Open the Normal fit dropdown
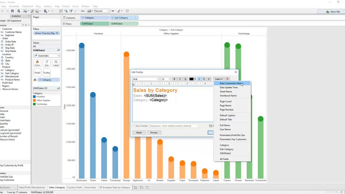 pos(101,11)
